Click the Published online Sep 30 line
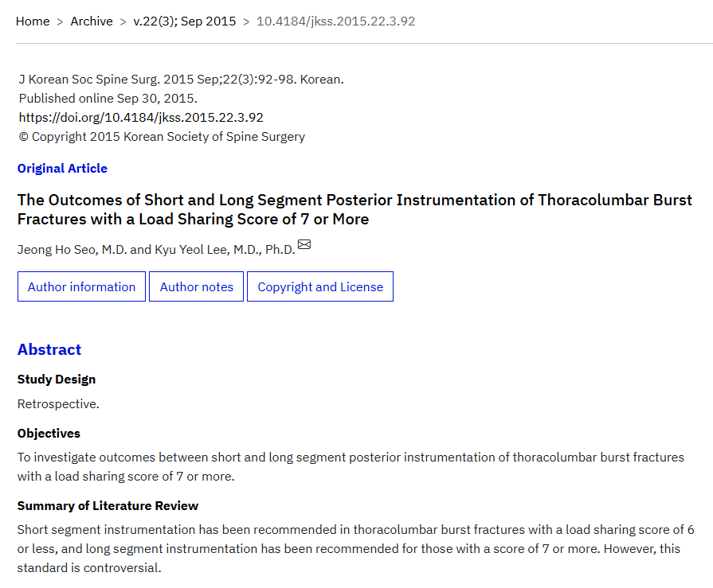The height and width of the screenshot is (588, 713). coord(108,99)
